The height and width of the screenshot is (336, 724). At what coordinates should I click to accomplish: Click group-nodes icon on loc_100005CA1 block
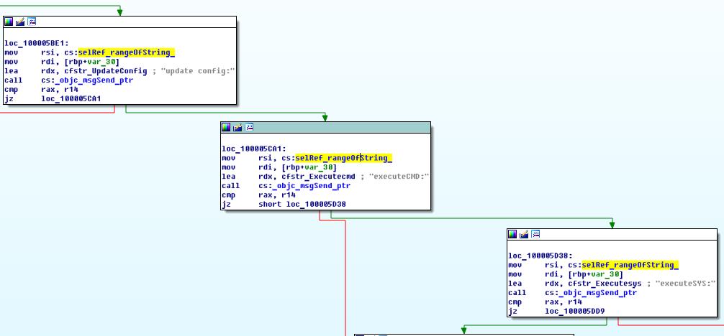click(x=249, y=127)
